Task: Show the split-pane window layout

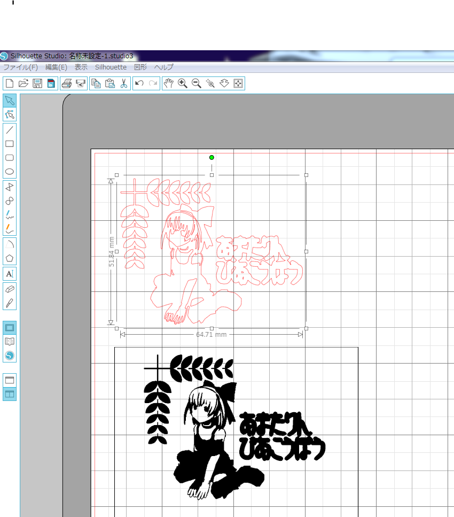Action: (10, 394)
